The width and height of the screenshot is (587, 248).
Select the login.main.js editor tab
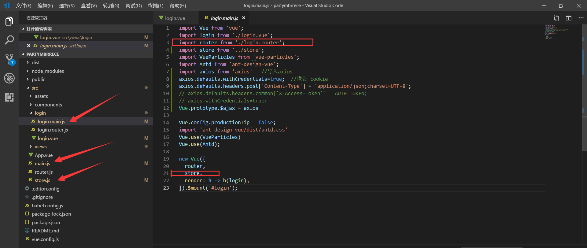point(224,18)
